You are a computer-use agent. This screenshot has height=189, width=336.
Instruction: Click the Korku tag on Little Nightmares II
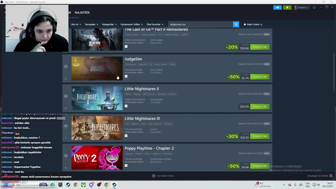[x=128, y=94]
